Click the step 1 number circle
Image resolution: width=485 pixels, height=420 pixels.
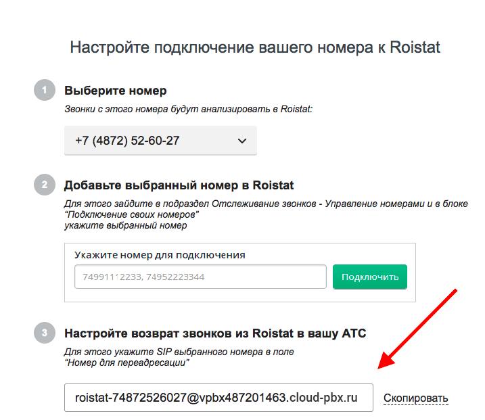click(x=45, y=91)
